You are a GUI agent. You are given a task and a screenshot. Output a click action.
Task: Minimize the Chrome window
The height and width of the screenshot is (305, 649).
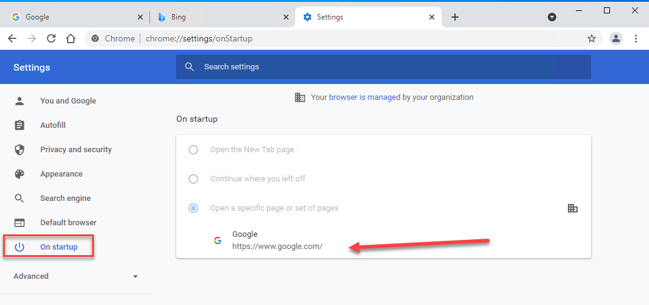(x=579, y=11)
